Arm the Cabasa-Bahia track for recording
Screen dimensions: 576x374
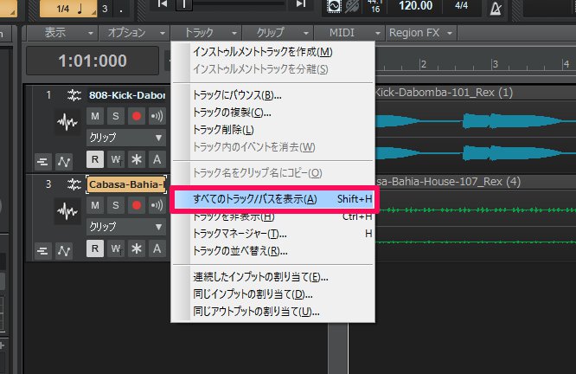[x=136, y=204]
